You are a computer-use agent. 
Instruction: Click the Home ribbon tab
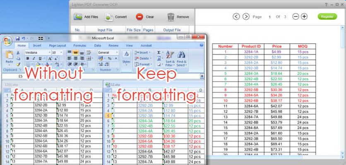(22, 45)
